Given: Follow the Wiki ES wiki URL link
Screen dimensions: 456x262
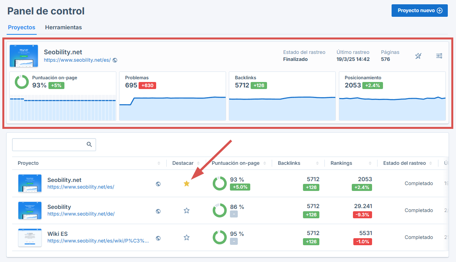Looking at the screenshot, I should (98, 241).
